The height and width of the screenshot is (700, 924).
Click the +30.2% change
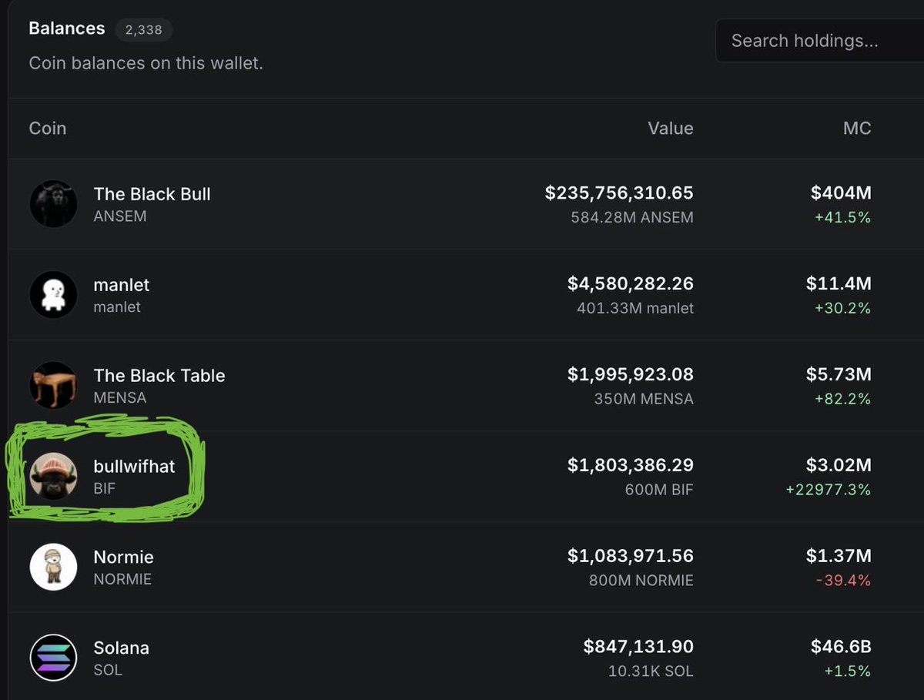pyautogui.click(x=842, y=309)
